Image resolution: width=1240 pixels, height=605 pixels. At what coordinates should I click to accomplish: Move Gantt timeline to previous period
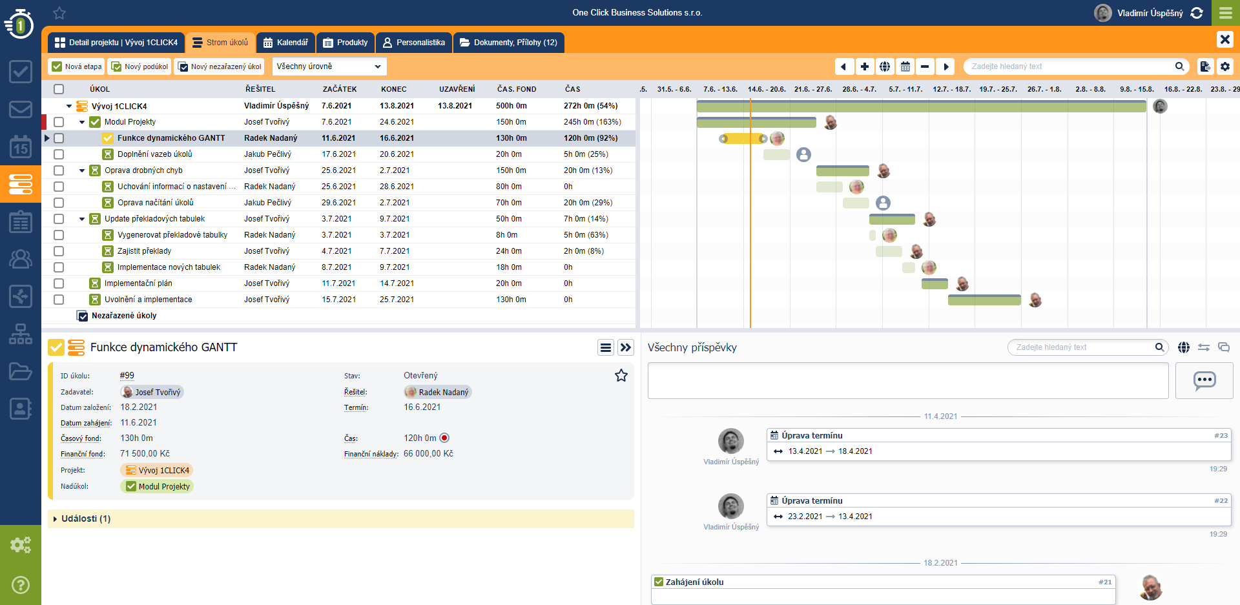tap(843, 67)
